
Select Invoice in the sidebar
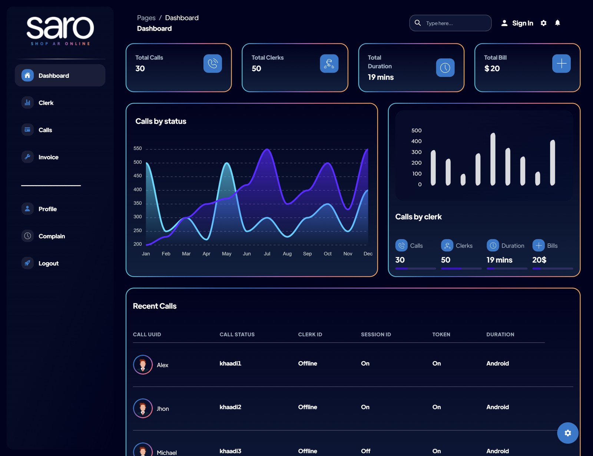pyautogui.click(x=48, y=157)
